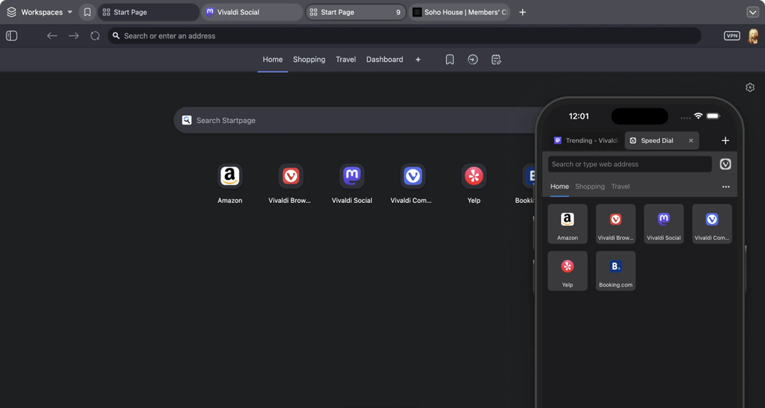Open Yelp speed dial on desktop
Viewport: 765px width, 408px height.
(x=474, y=176)
